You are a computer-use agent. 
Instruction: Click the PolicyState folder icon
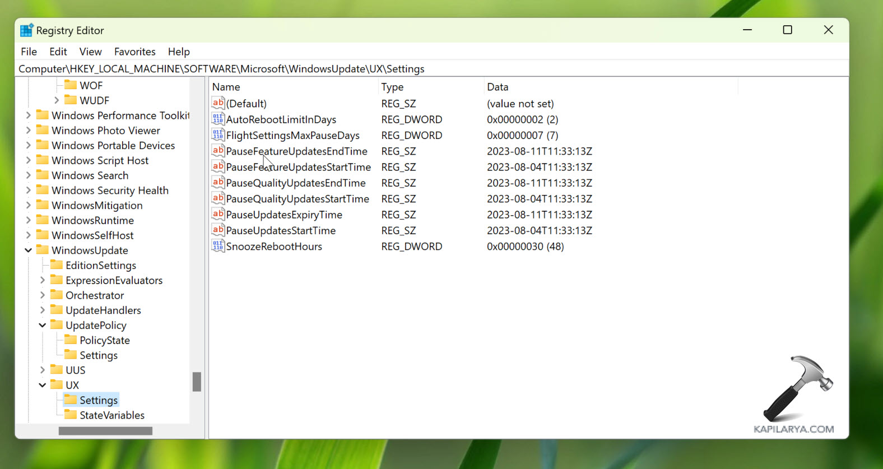pos(71,340)
